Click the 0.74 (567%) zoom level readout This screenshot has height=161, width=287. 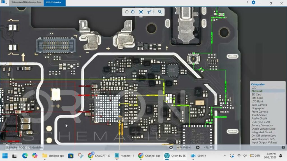[184, 148]
